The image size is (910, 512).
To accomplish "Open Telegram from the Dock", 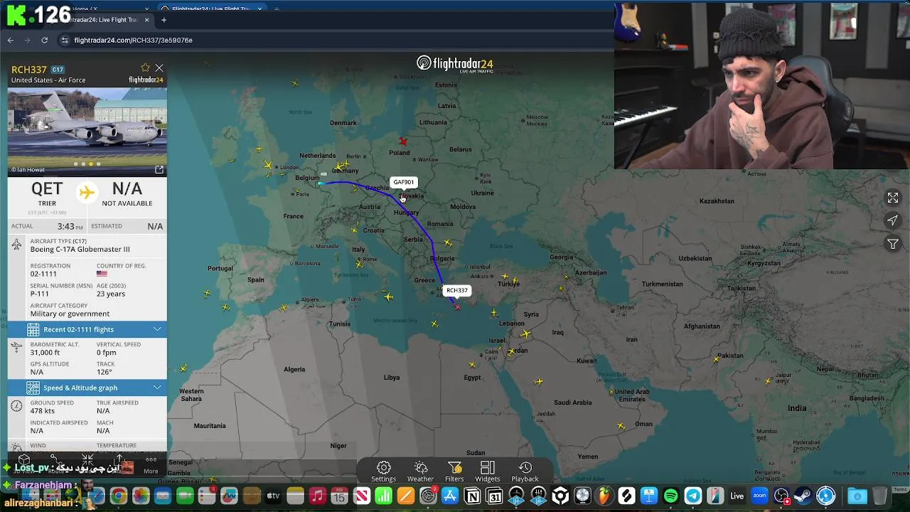I will [x=693, y=496].
